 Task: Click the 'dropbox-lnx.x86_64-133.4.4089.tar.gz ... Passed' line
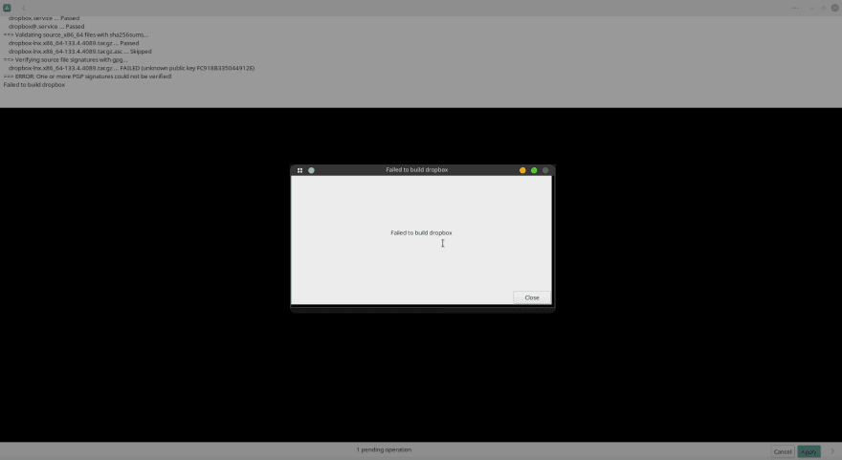click(74, 43)
